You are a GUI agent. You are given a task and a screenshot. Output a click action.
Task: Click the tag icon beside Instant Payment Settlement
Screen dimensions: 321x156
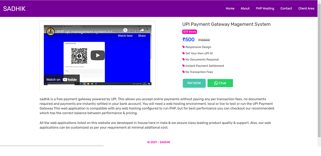(x=183, y=66)
